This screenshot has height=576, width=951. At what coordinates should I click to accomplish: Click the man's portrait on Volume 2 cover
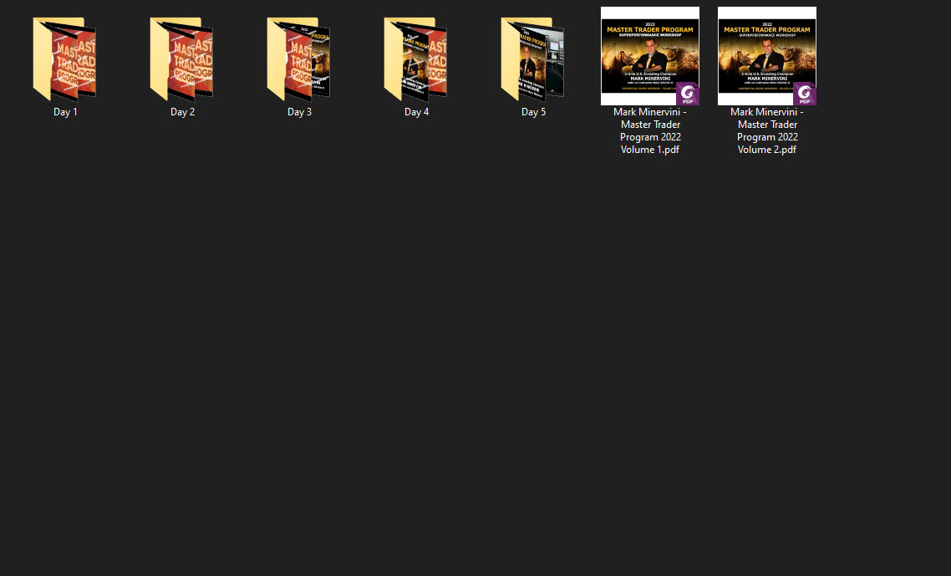(766, 59)
